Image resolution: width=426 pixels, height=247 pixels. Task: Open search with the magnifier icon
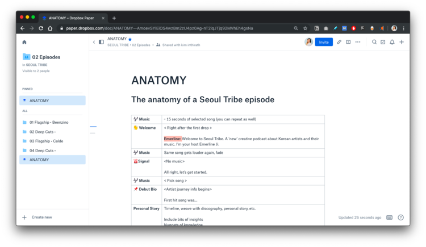click(374, 42)
